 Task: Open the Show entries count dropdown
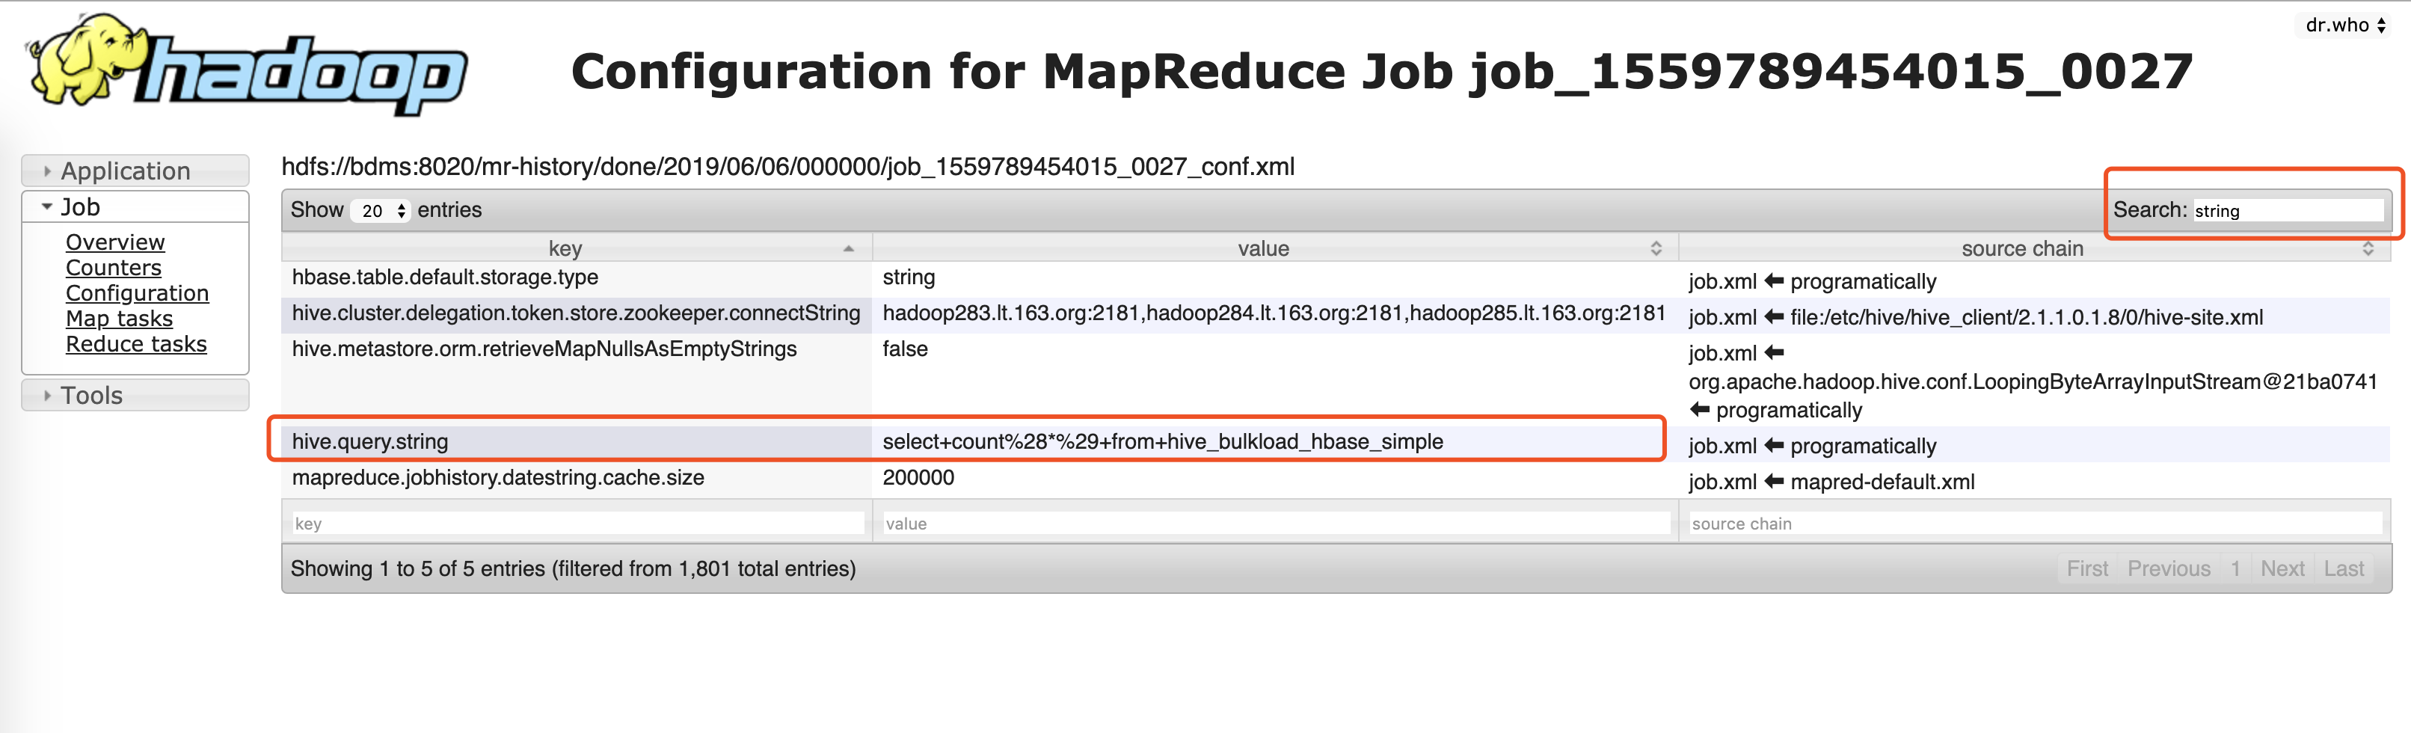384,211
